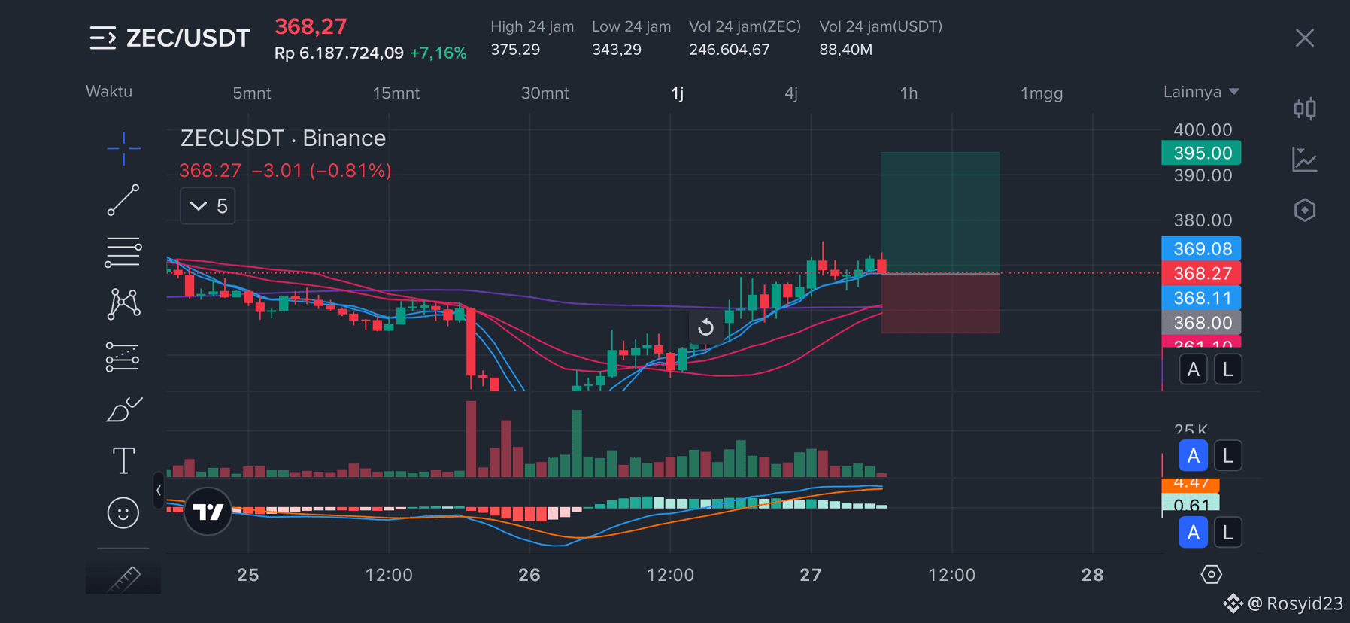Image resolution: width=1350 pixels, height=623 pixels.
Task: Click the +7,16% change value
Action: tap(438, 53)
